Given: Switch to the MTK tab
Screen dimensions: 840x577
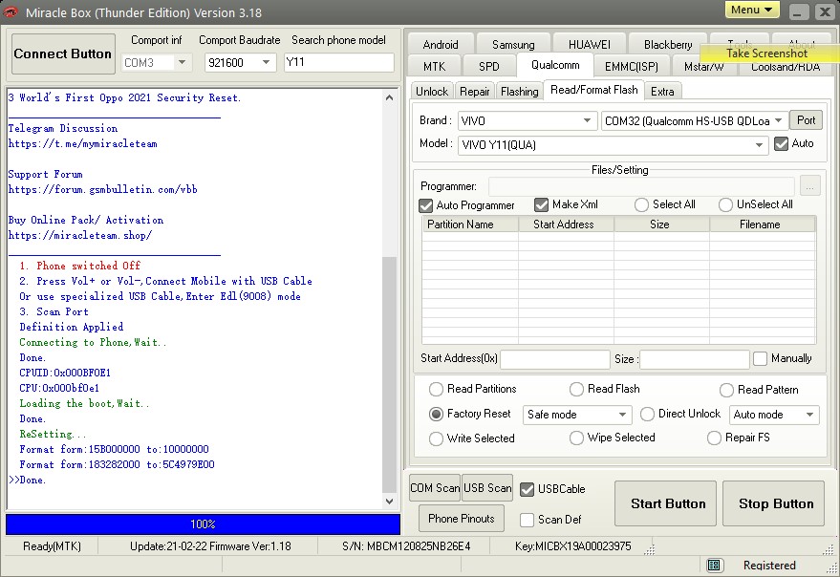Looking at the screenshot, I should pos(434,67).
